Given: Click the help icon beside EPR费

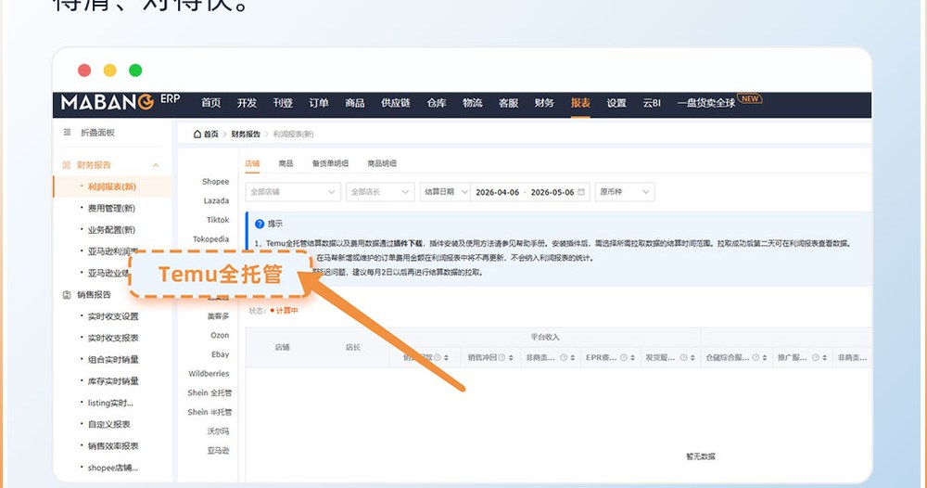Looking at the screenshot, I should coord(623,358).
